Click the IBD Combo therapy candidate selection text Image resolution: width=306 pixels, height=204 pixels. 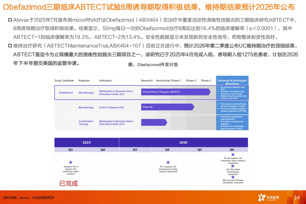pos(233,182)
